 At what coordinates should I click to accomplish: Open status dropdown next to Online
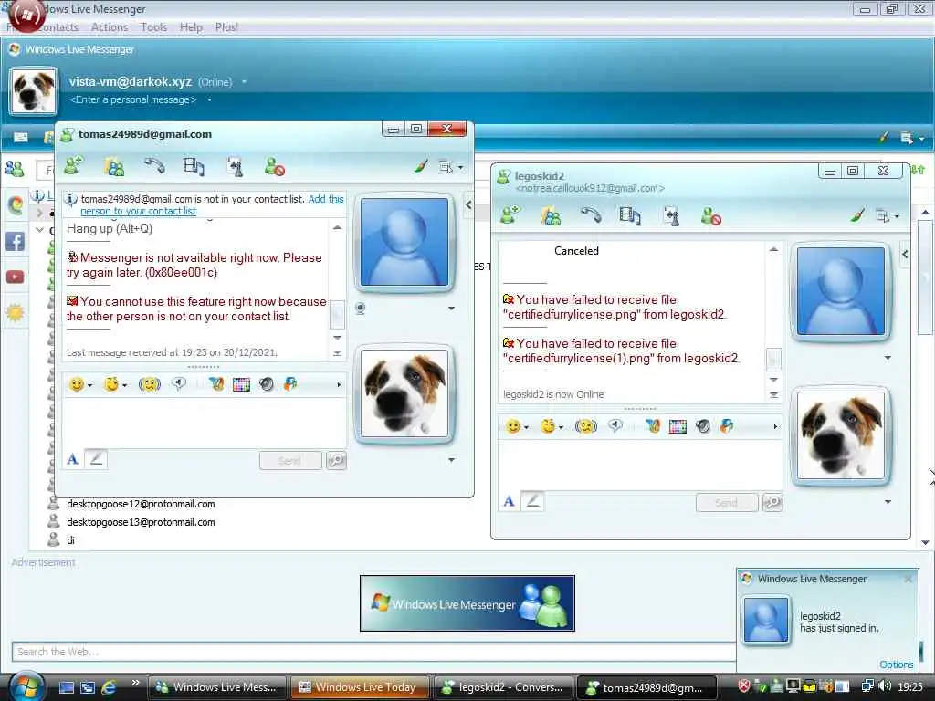click(x=244, y=81)
